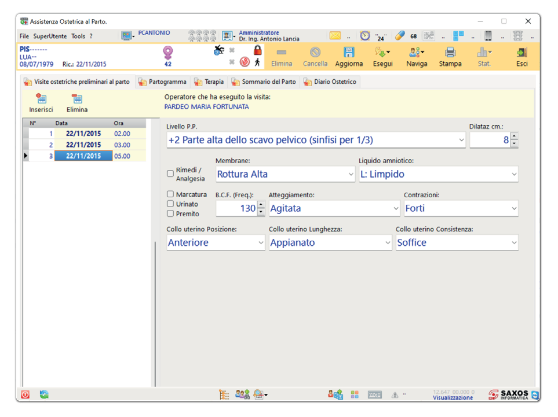Open the Atteggiamento dropdown showing Agitata

[396, 208]
